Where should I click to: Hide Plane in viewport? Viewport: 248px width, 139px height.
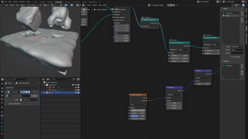click(76, 93)
